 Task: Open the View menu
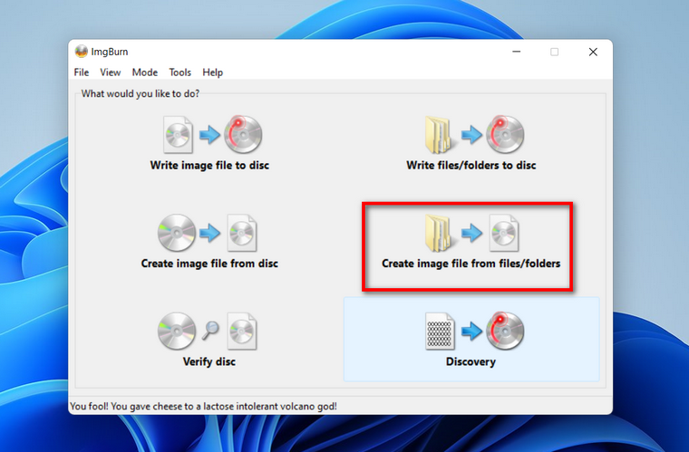click(111, 72)
